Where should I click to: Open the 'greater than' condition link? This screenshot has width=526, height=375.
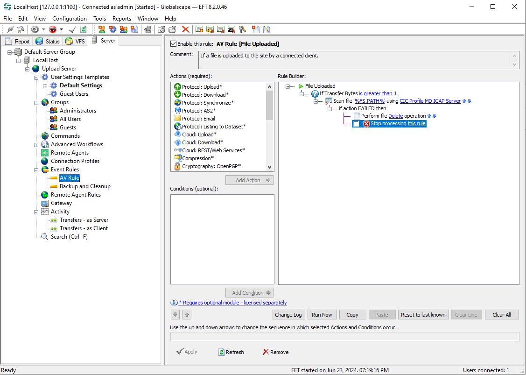(x=378, y=94)
